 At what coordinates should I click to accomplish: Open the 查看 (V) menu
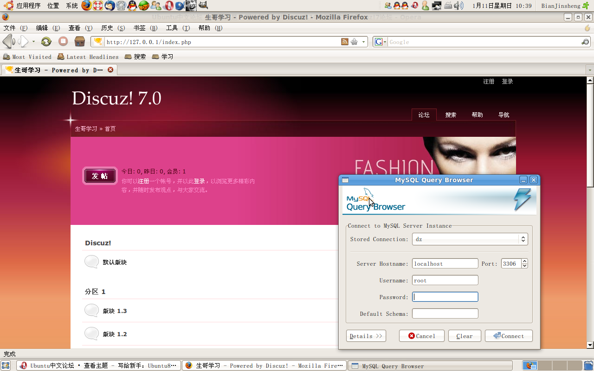tap(81, 28)
